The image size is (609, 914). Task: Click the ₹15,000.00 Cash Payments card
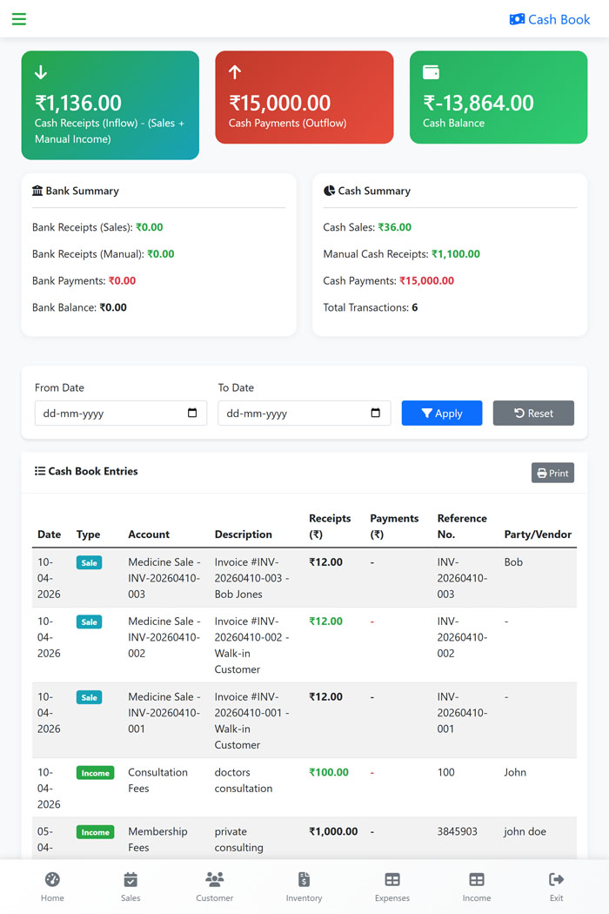(x=304, y=97)
